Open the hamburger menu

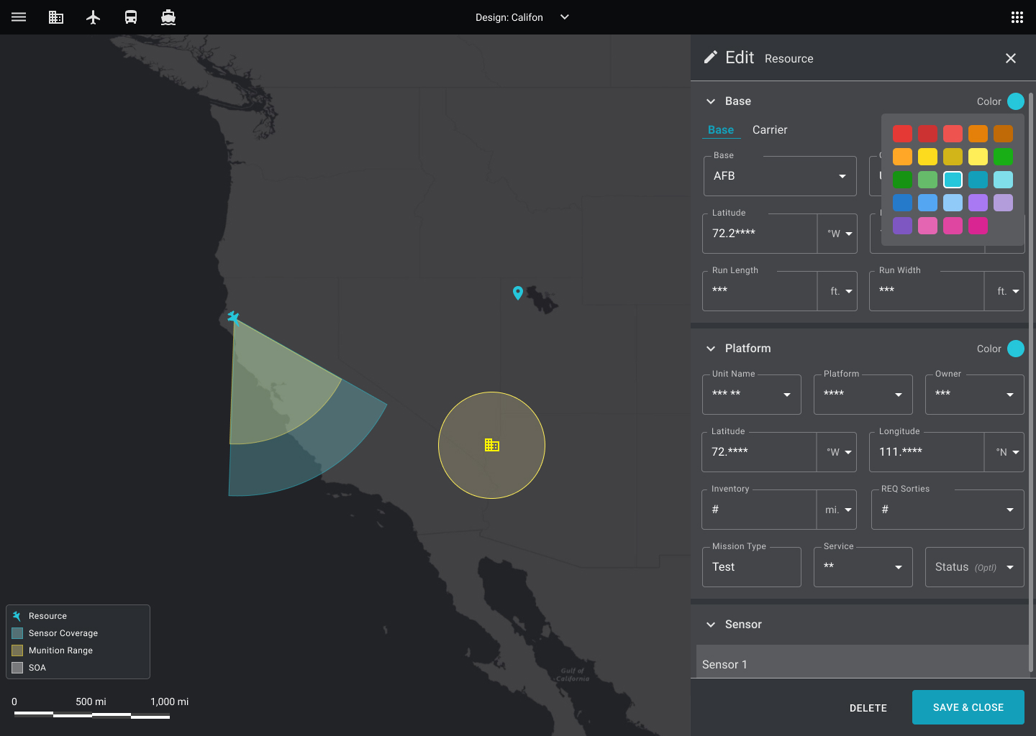pos(19,17)
